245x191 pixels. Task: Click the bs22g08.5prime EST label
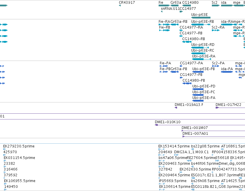(205, 146)
